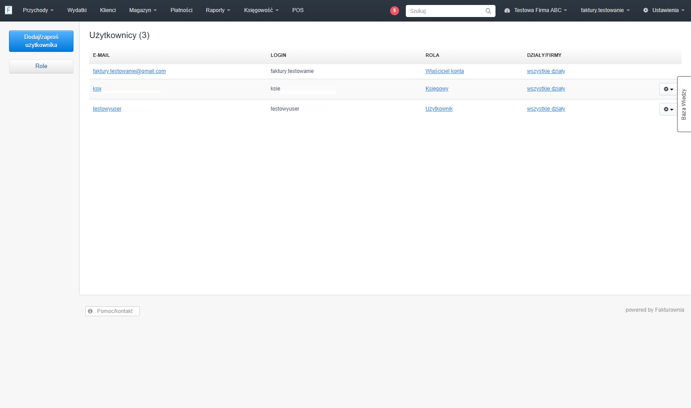
Task: Open the testowyuser email link
Action: 107,109
